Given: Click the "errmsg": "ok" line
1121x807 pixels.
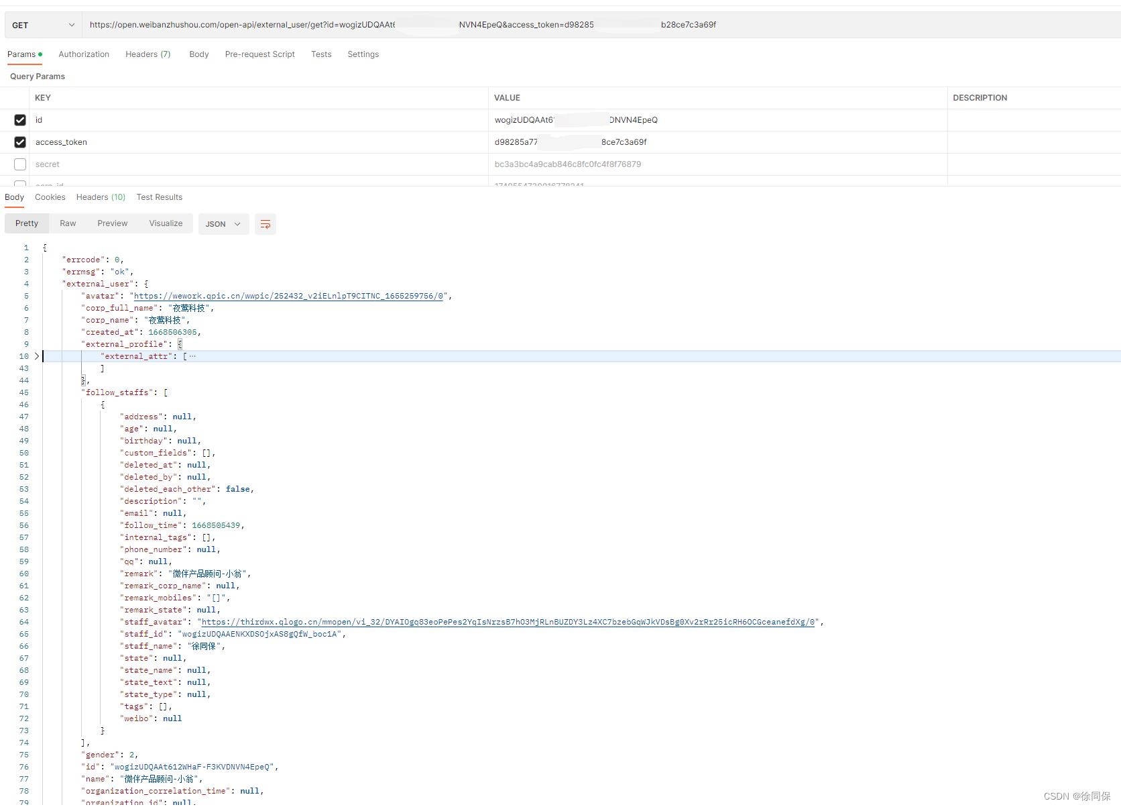Looking at the screenshot, I should [98, 272].
